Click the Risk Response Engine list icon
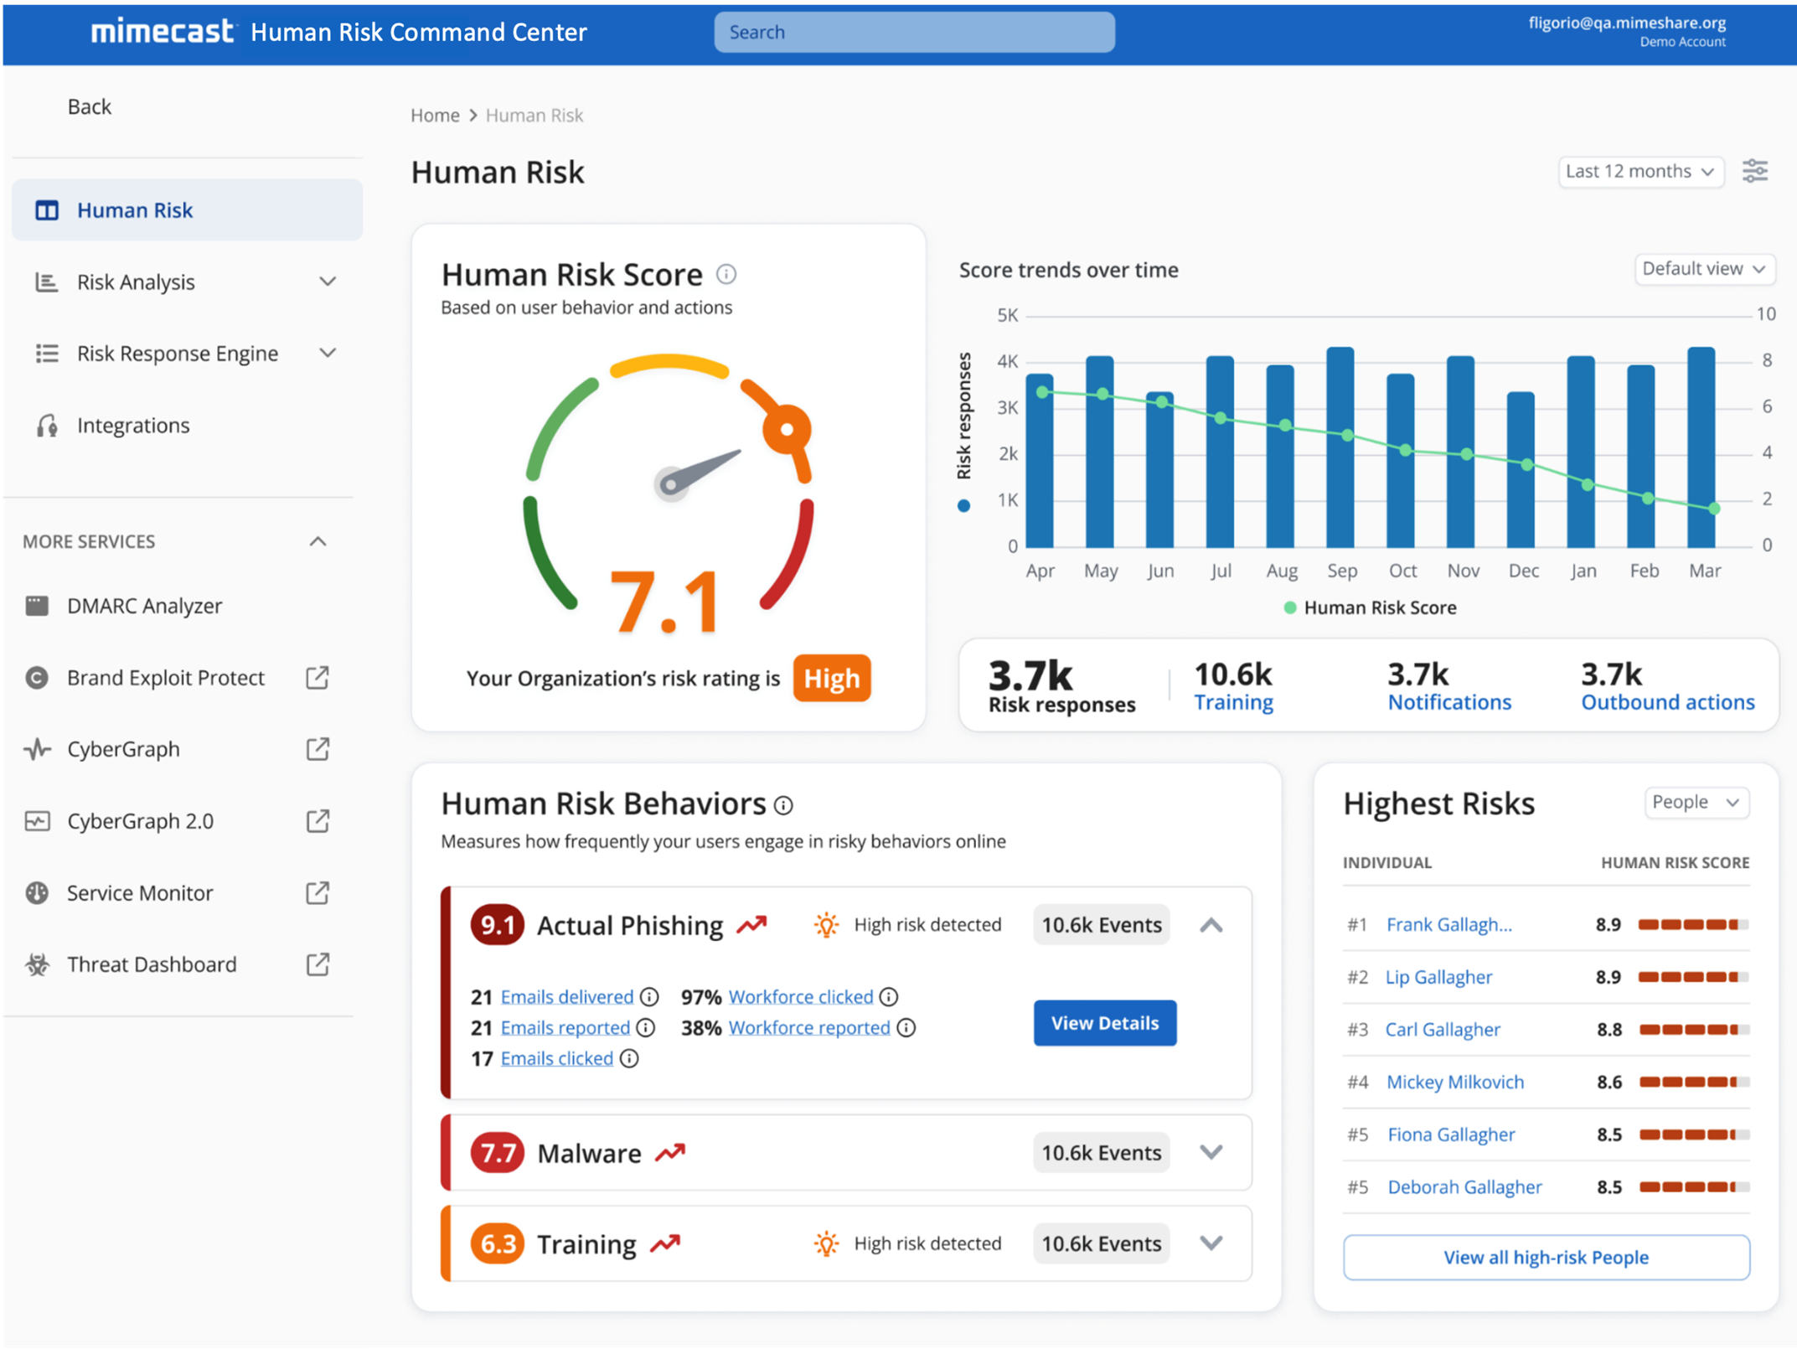1797x1349 pixels. [x=47, y=354]
